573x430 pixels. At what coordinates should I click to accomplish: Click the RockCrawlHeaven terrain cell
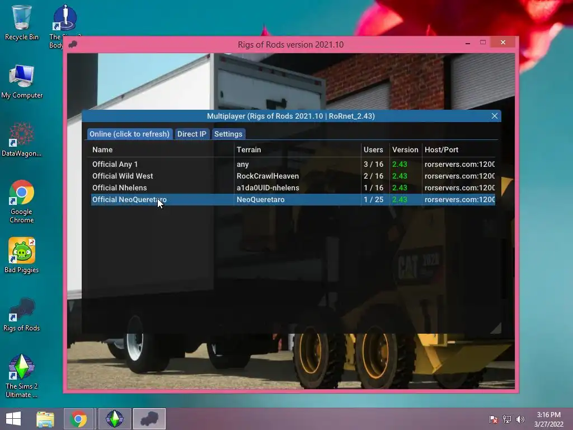(267, 176)
